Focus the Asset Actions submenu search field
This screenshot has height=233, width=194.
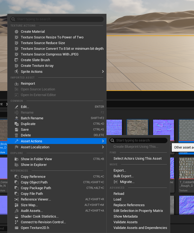point(138,140)
